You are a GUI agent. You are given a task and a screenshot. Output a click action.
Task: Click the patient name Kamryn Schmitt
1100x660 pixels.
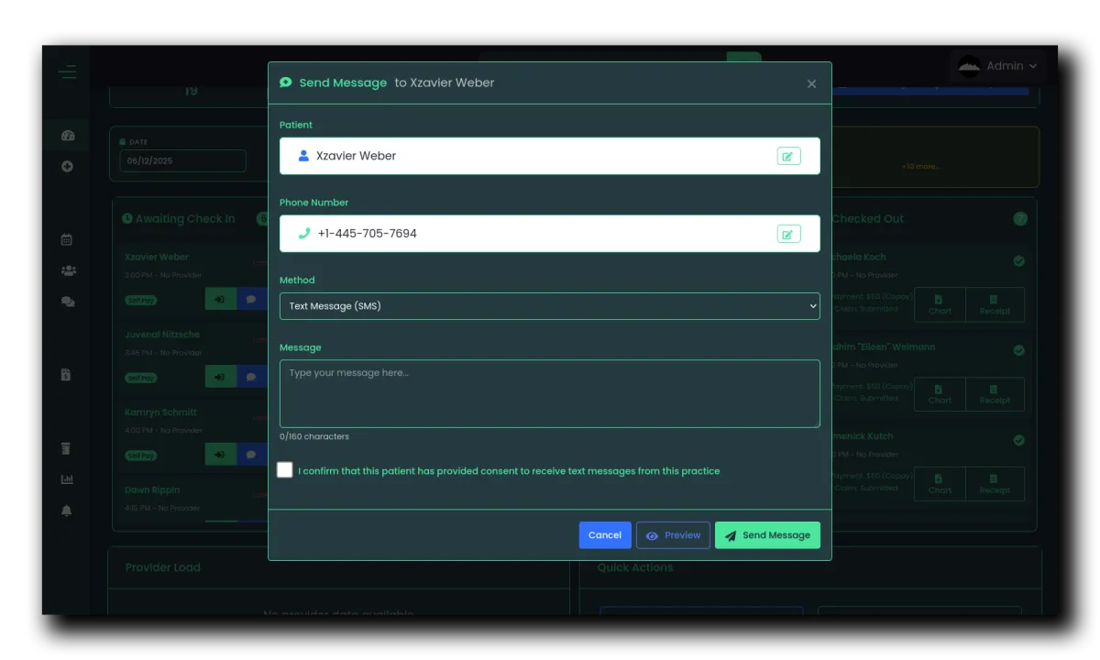[161, 412]
